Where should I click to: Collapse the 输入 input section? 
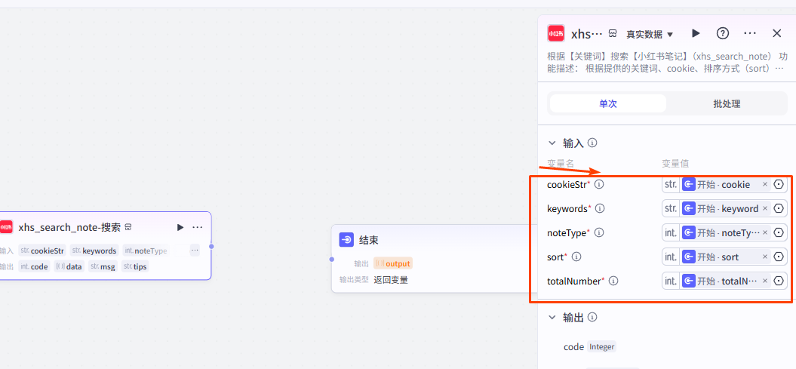point(552,143)
